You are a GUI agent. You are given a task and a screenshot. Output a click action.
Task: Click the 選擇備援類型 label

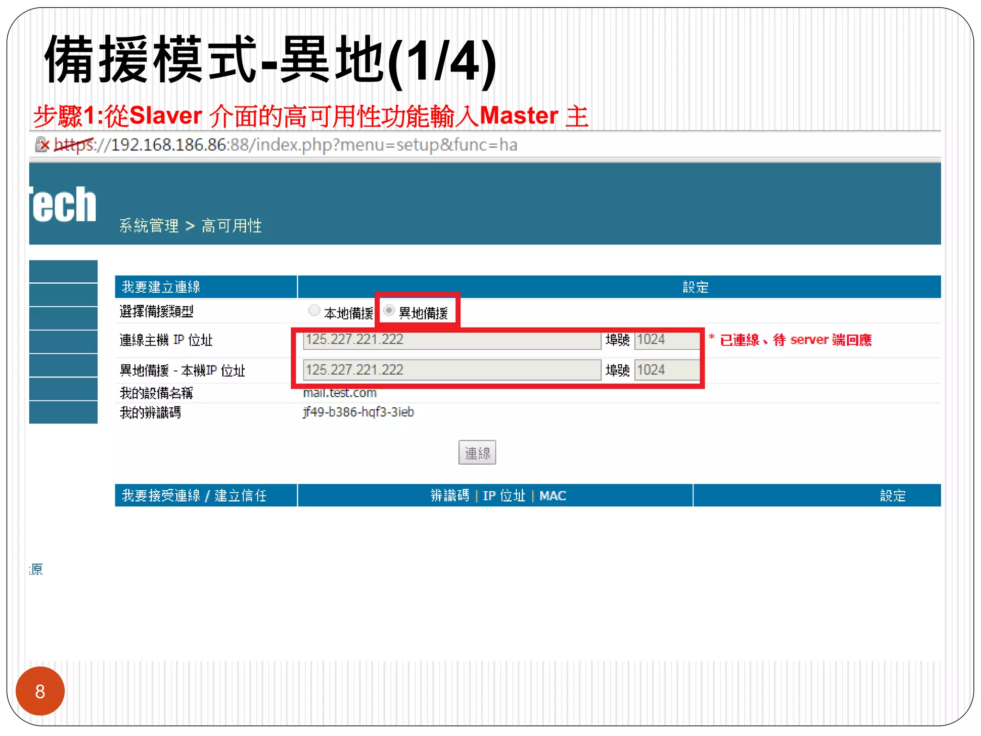(157, 311)
